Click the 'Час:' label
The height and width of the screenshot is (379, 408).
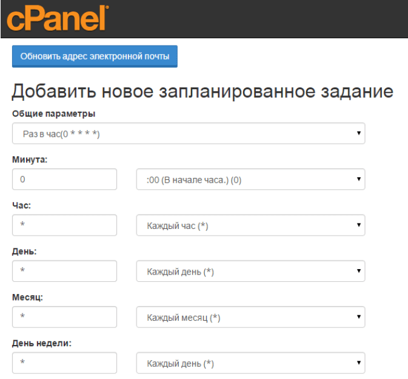pyautogui.click(x=21, y=205)
